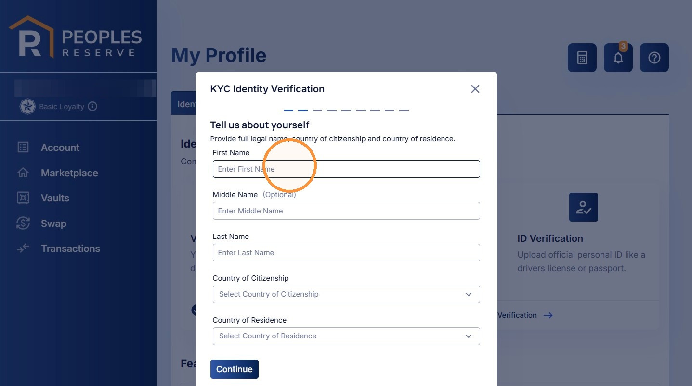Click the Verification arrow link
Image resolution: width=692 pixels, height=386 pixels.
point(525,315)
